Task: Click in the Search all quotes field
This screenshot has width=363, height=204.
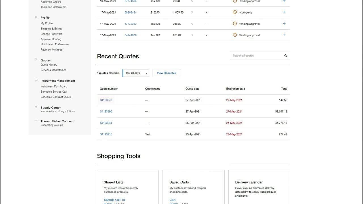Action: click(x=257, y=56)
